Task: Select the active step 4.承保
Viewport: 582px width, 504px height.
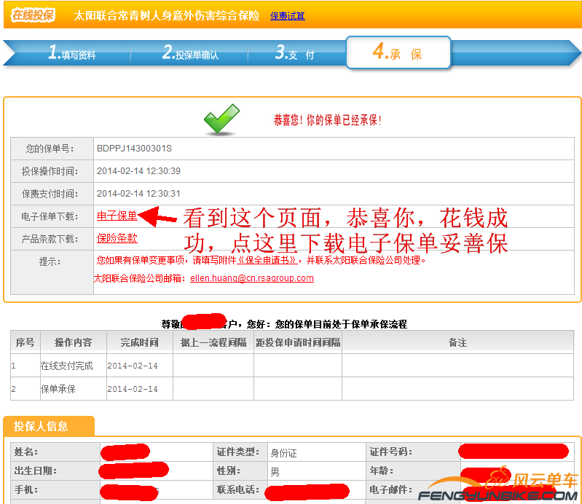Action: 398,52
